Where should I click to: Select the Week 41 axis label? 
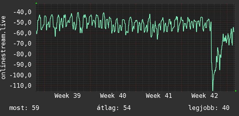pyautogui.click(x=159, y=96)
